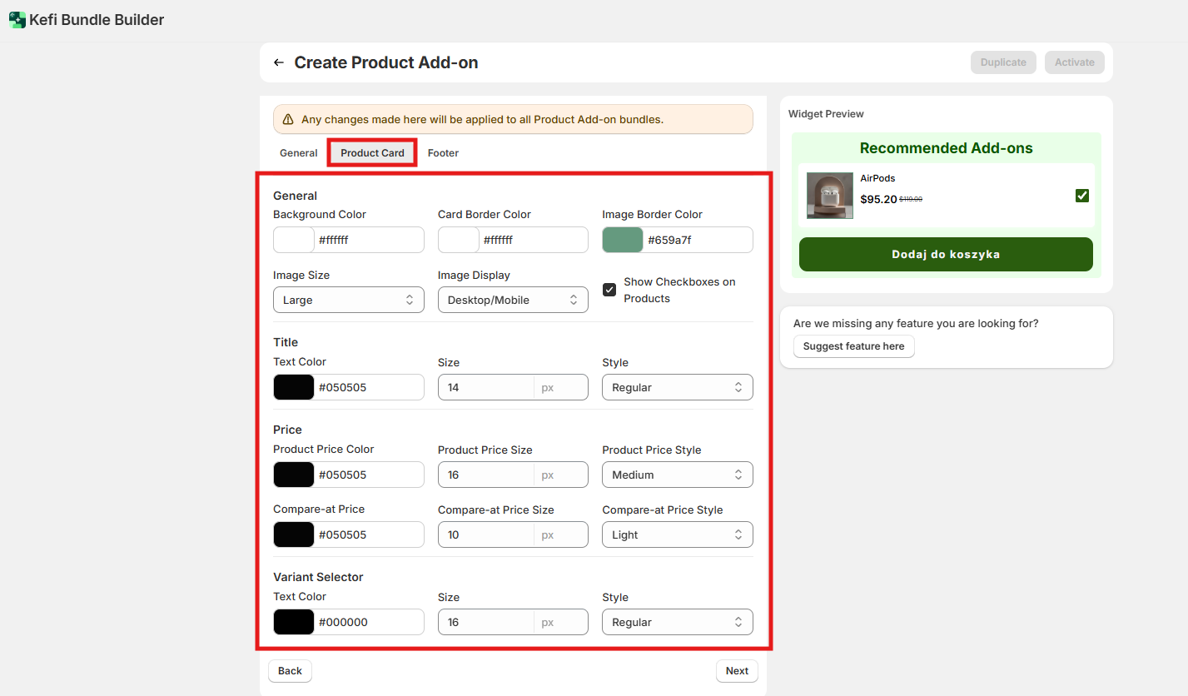Click the Suggest feature here button
Screen dimensions: 1188x696
tap(853, 346)
